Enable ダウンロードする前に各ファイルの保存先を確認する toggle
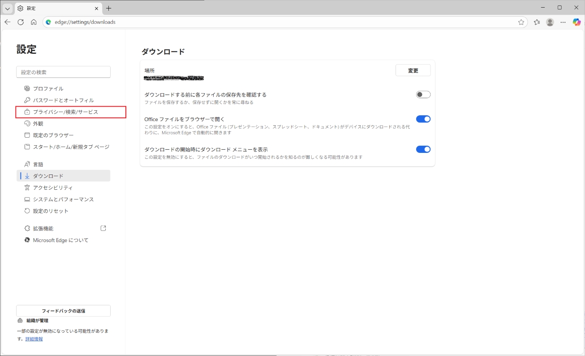585x356 pixels. [x=423, y=95]
